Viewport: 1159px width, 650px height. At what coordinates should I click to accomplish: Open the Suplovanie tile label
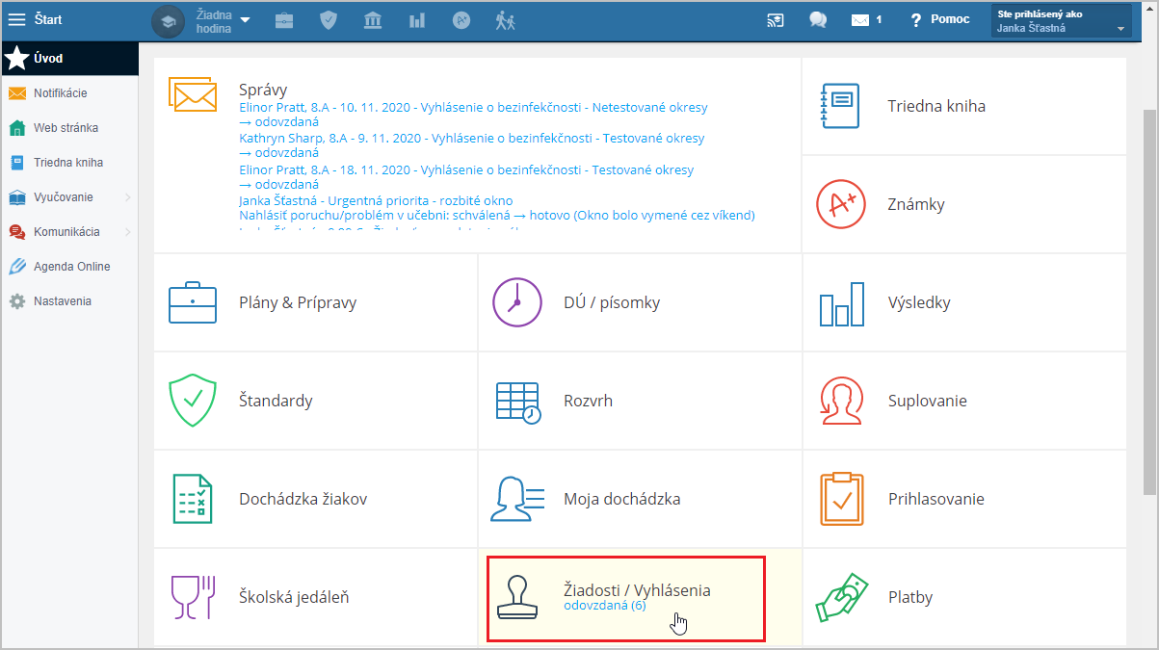pyautogui.click(x=927, y=401)
